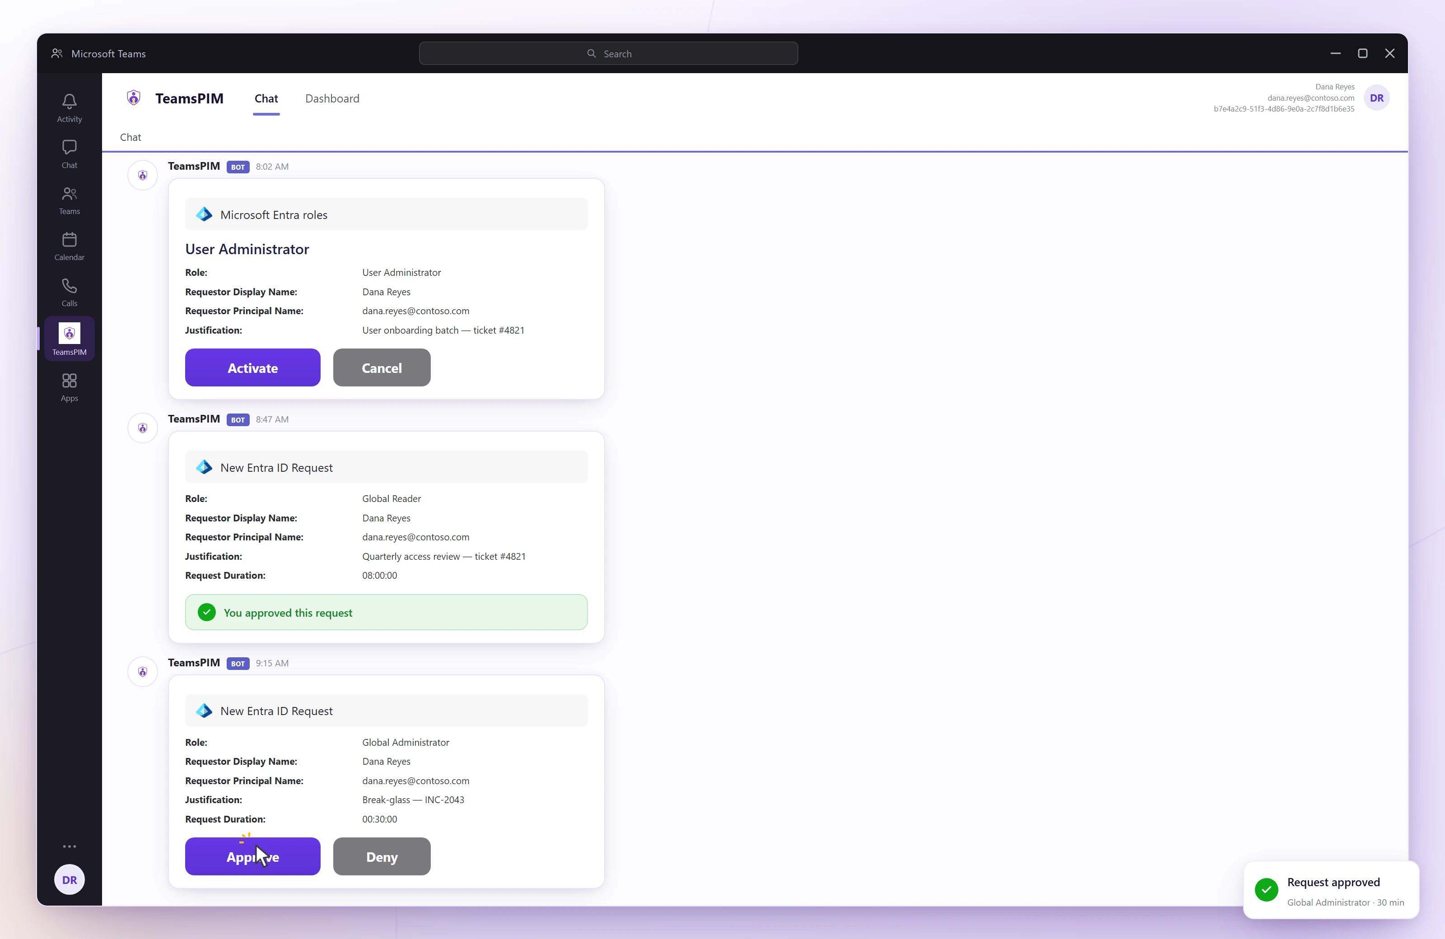Screen dimensions: 1445x939
Task: Click BOT badge on 8:47 AM message
Action: 238,420
